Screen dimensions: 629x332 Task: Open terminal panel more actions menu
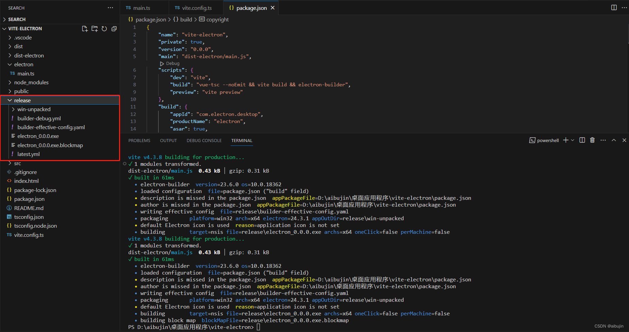tap(603, 140)
